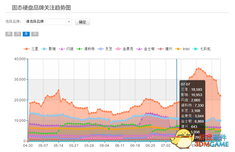
Task: Toggle the 浦科特 legend item
Action: coord(85,49)
